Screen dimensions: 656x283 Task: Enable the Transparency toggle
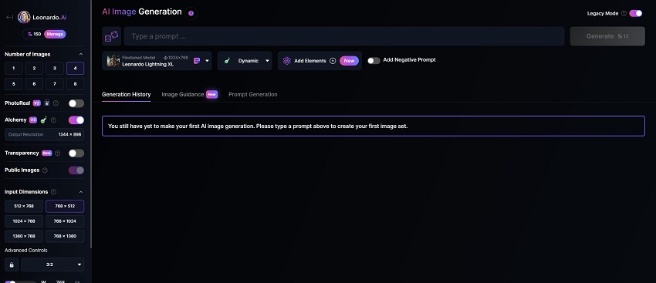pos(76,153)
